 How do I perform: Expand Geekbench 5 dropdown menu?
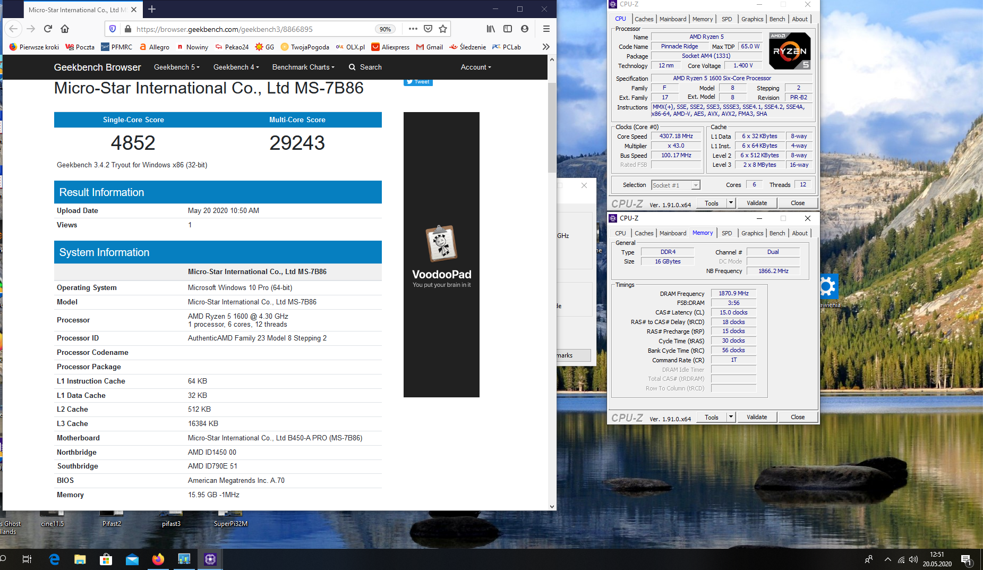click(x=177, y=67)
